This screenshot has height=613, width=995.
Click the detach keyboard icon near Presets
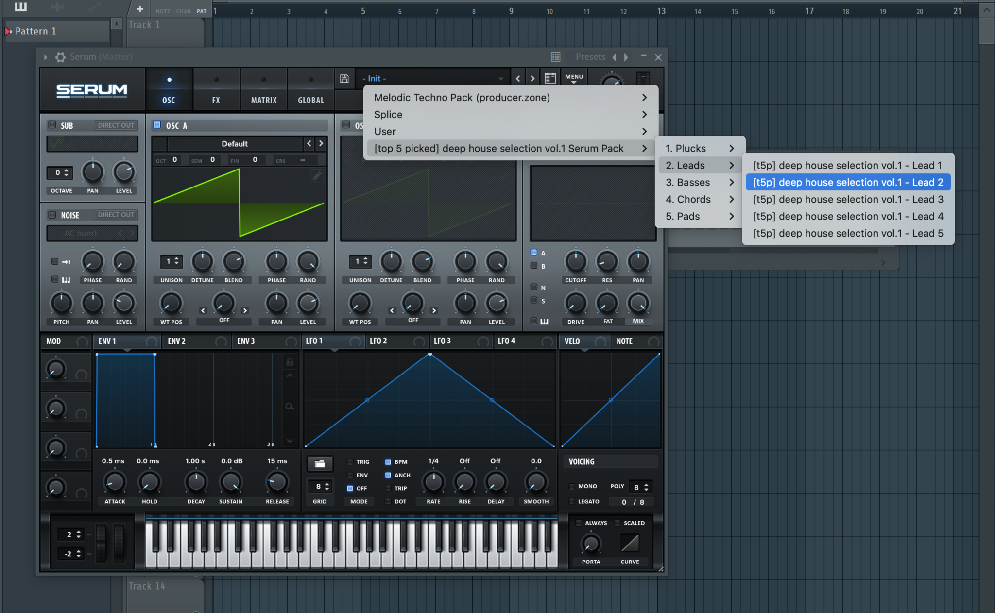tap(555, 57)
